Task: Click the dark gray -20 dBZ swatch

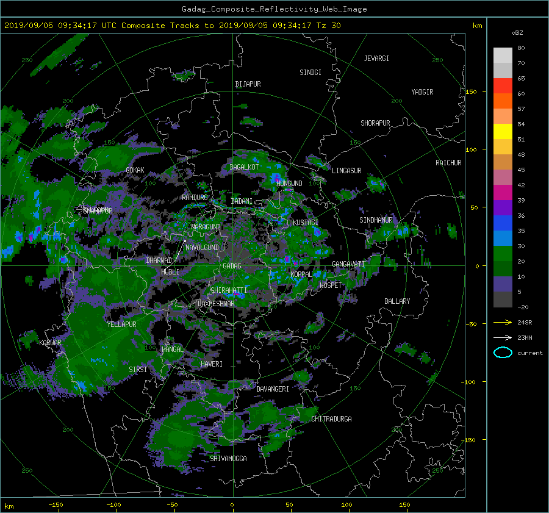Action: [x=503, y=299]
